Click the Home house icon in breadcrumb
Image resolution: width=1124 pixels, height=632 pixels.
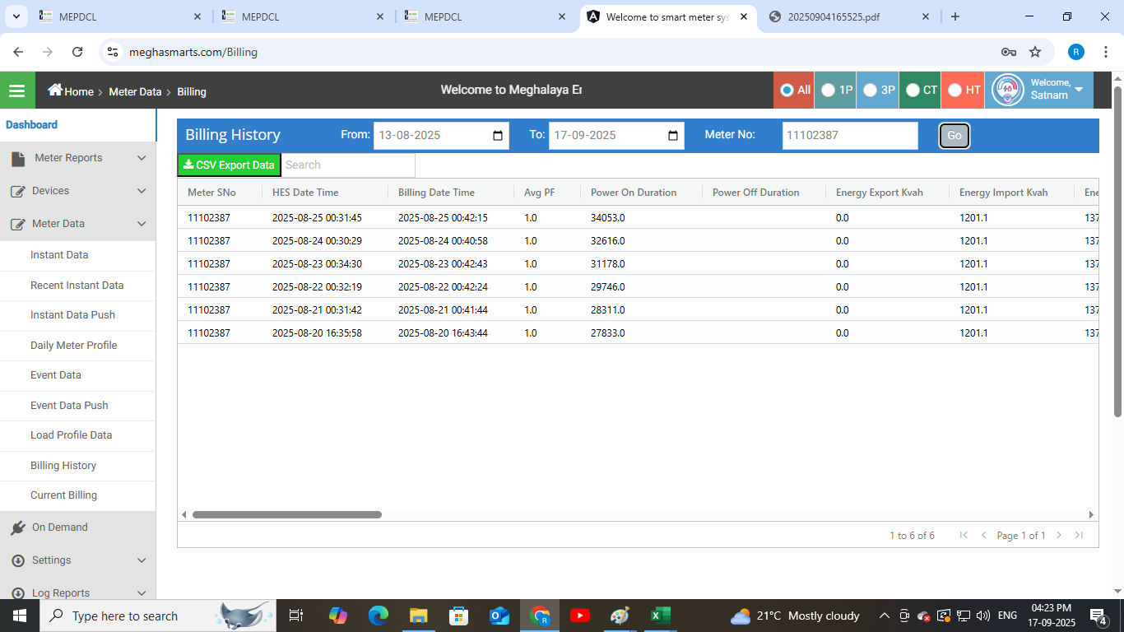[x=55, y=91]
